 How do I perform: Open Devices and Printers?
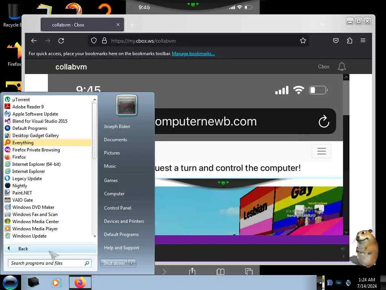click(124, 221)
